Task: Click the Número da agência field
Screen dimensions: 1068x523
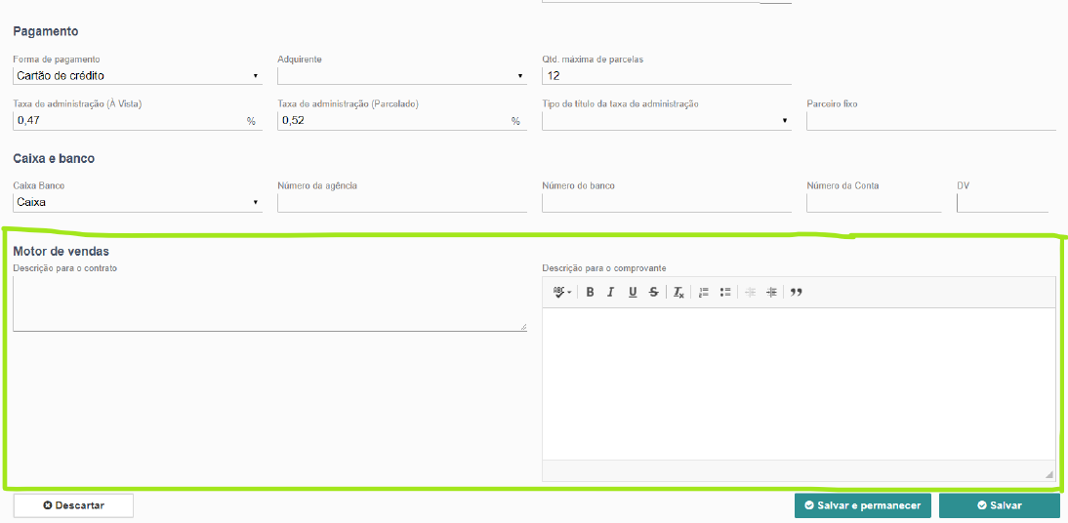Action: coord(402,202)
